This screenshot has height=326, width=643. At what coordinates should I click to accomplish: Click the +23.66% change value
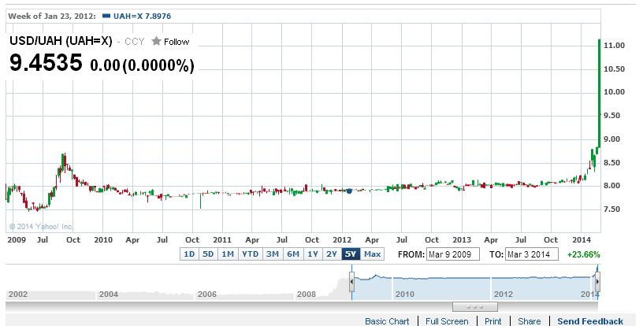(584, 254)
